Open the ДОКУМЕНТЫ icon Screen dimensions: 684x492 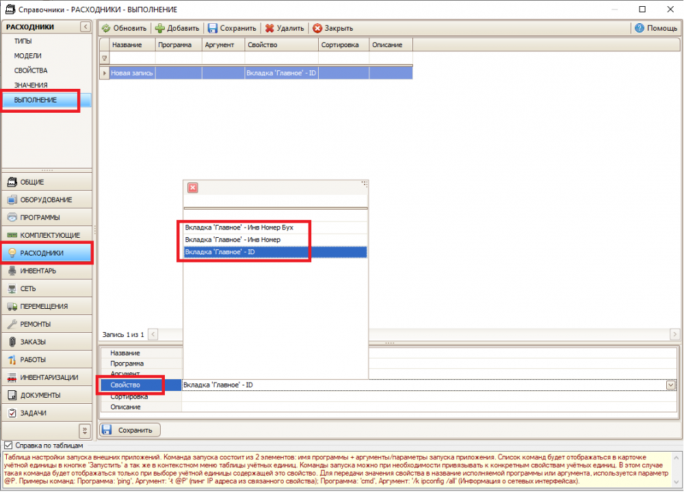point(12,396)
